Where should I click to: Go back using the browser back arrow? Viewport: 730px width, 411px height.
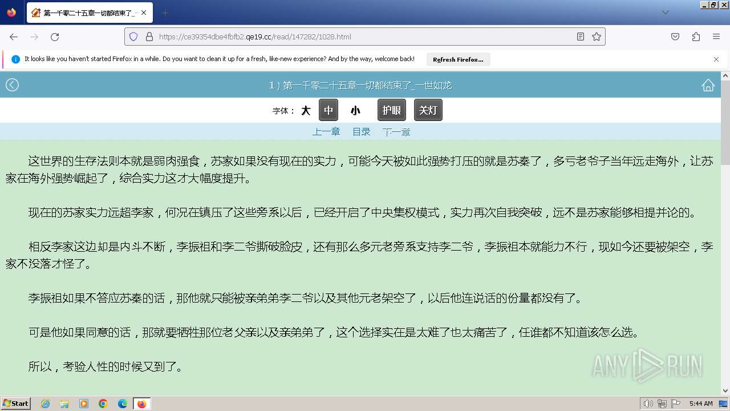pyautogui.click(x=14, y=37)
